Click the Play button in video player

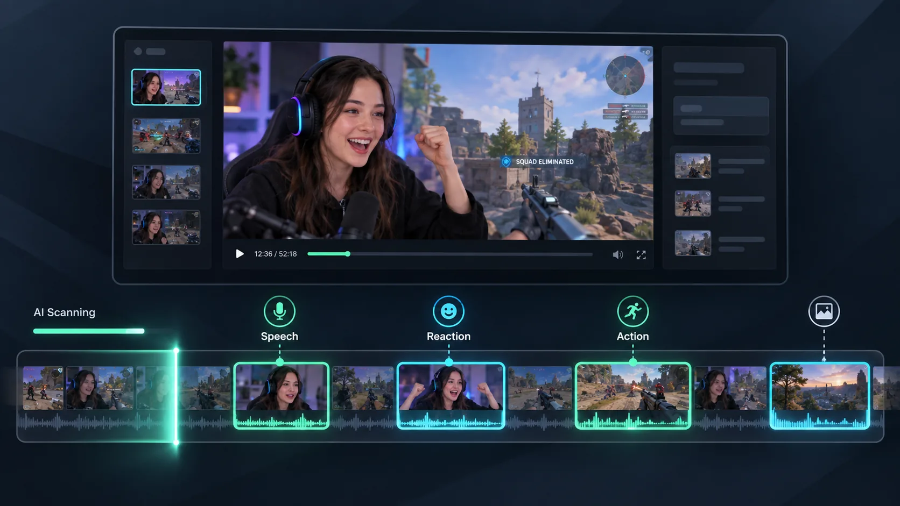coord(240,254)
